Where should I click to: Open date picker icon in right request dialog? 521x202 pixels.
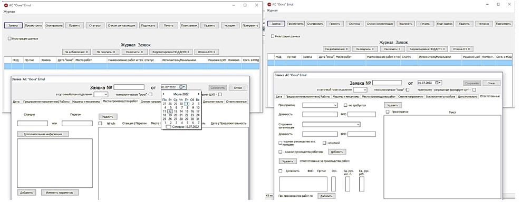pos(438,83)
